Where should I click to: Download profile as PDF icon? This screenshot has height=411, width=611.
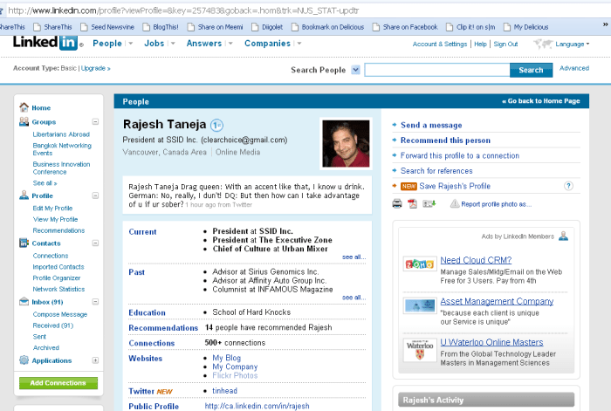point(412,203)
